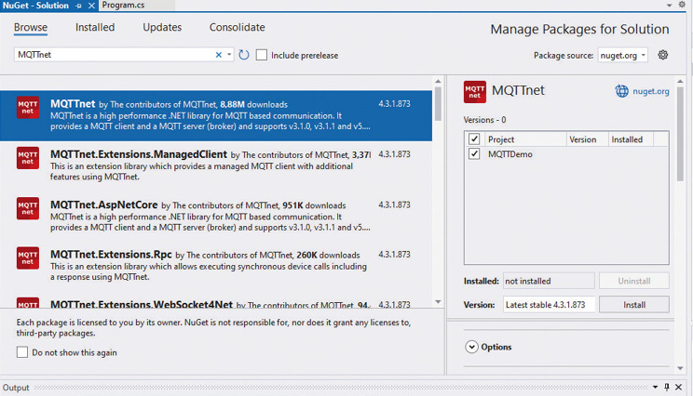
Task: Click the package list scroll down arrow
Action: click(438, 301)
